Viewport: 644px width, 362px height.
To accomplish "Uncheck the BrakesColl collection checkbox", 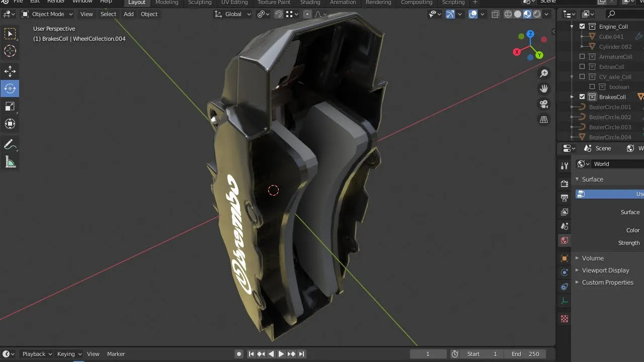I will 582,97.
